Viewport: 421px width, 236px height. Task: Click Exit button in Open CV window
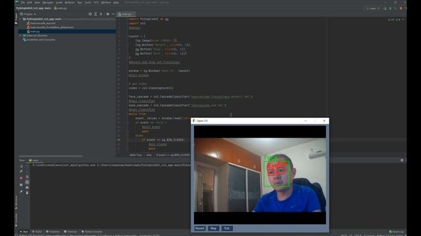click(x=227, y=228)
